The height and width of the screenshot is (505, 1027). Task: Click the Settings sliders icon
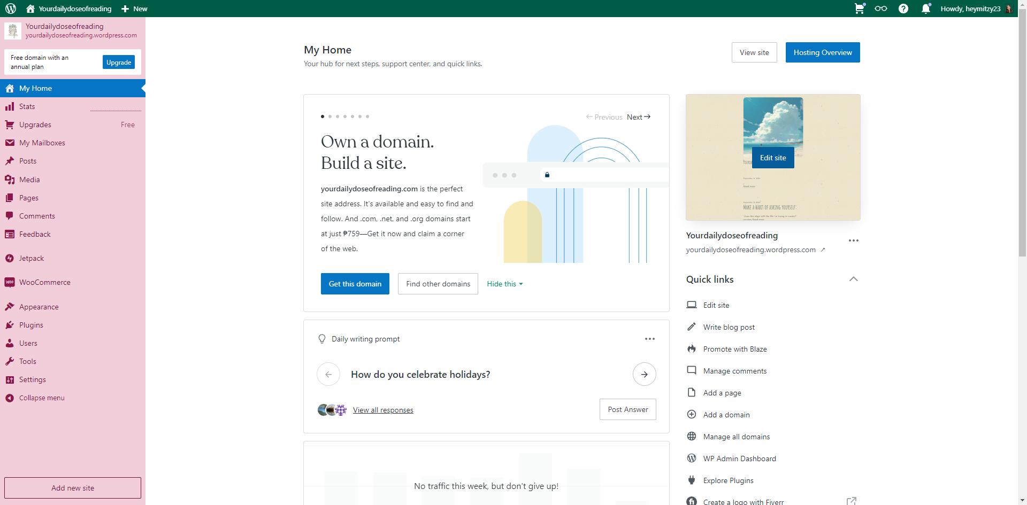[x=10, y=380]
